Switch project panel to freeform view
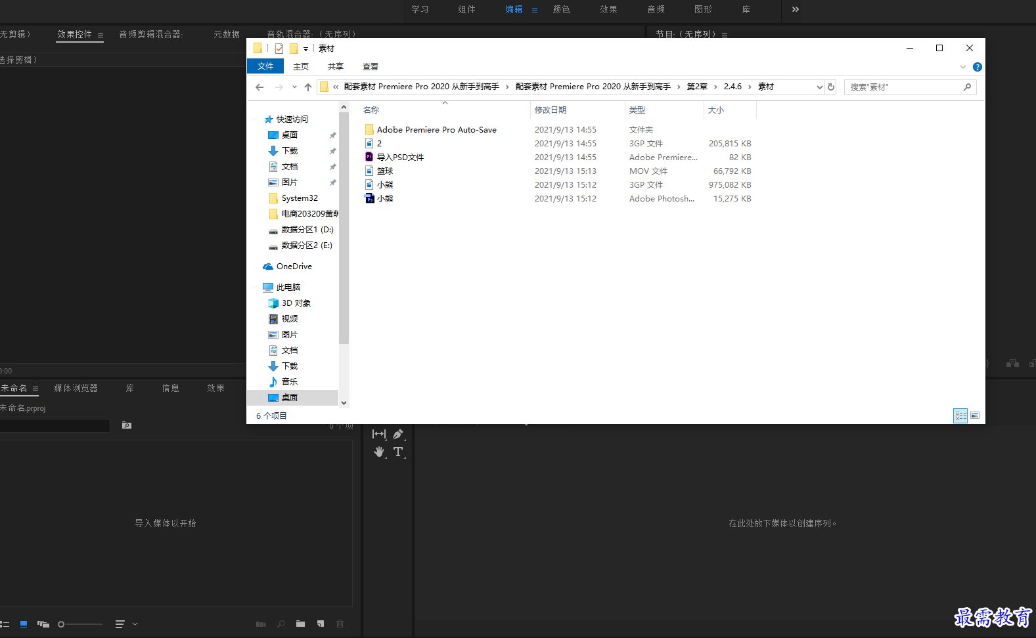 (x=43, y=624)
